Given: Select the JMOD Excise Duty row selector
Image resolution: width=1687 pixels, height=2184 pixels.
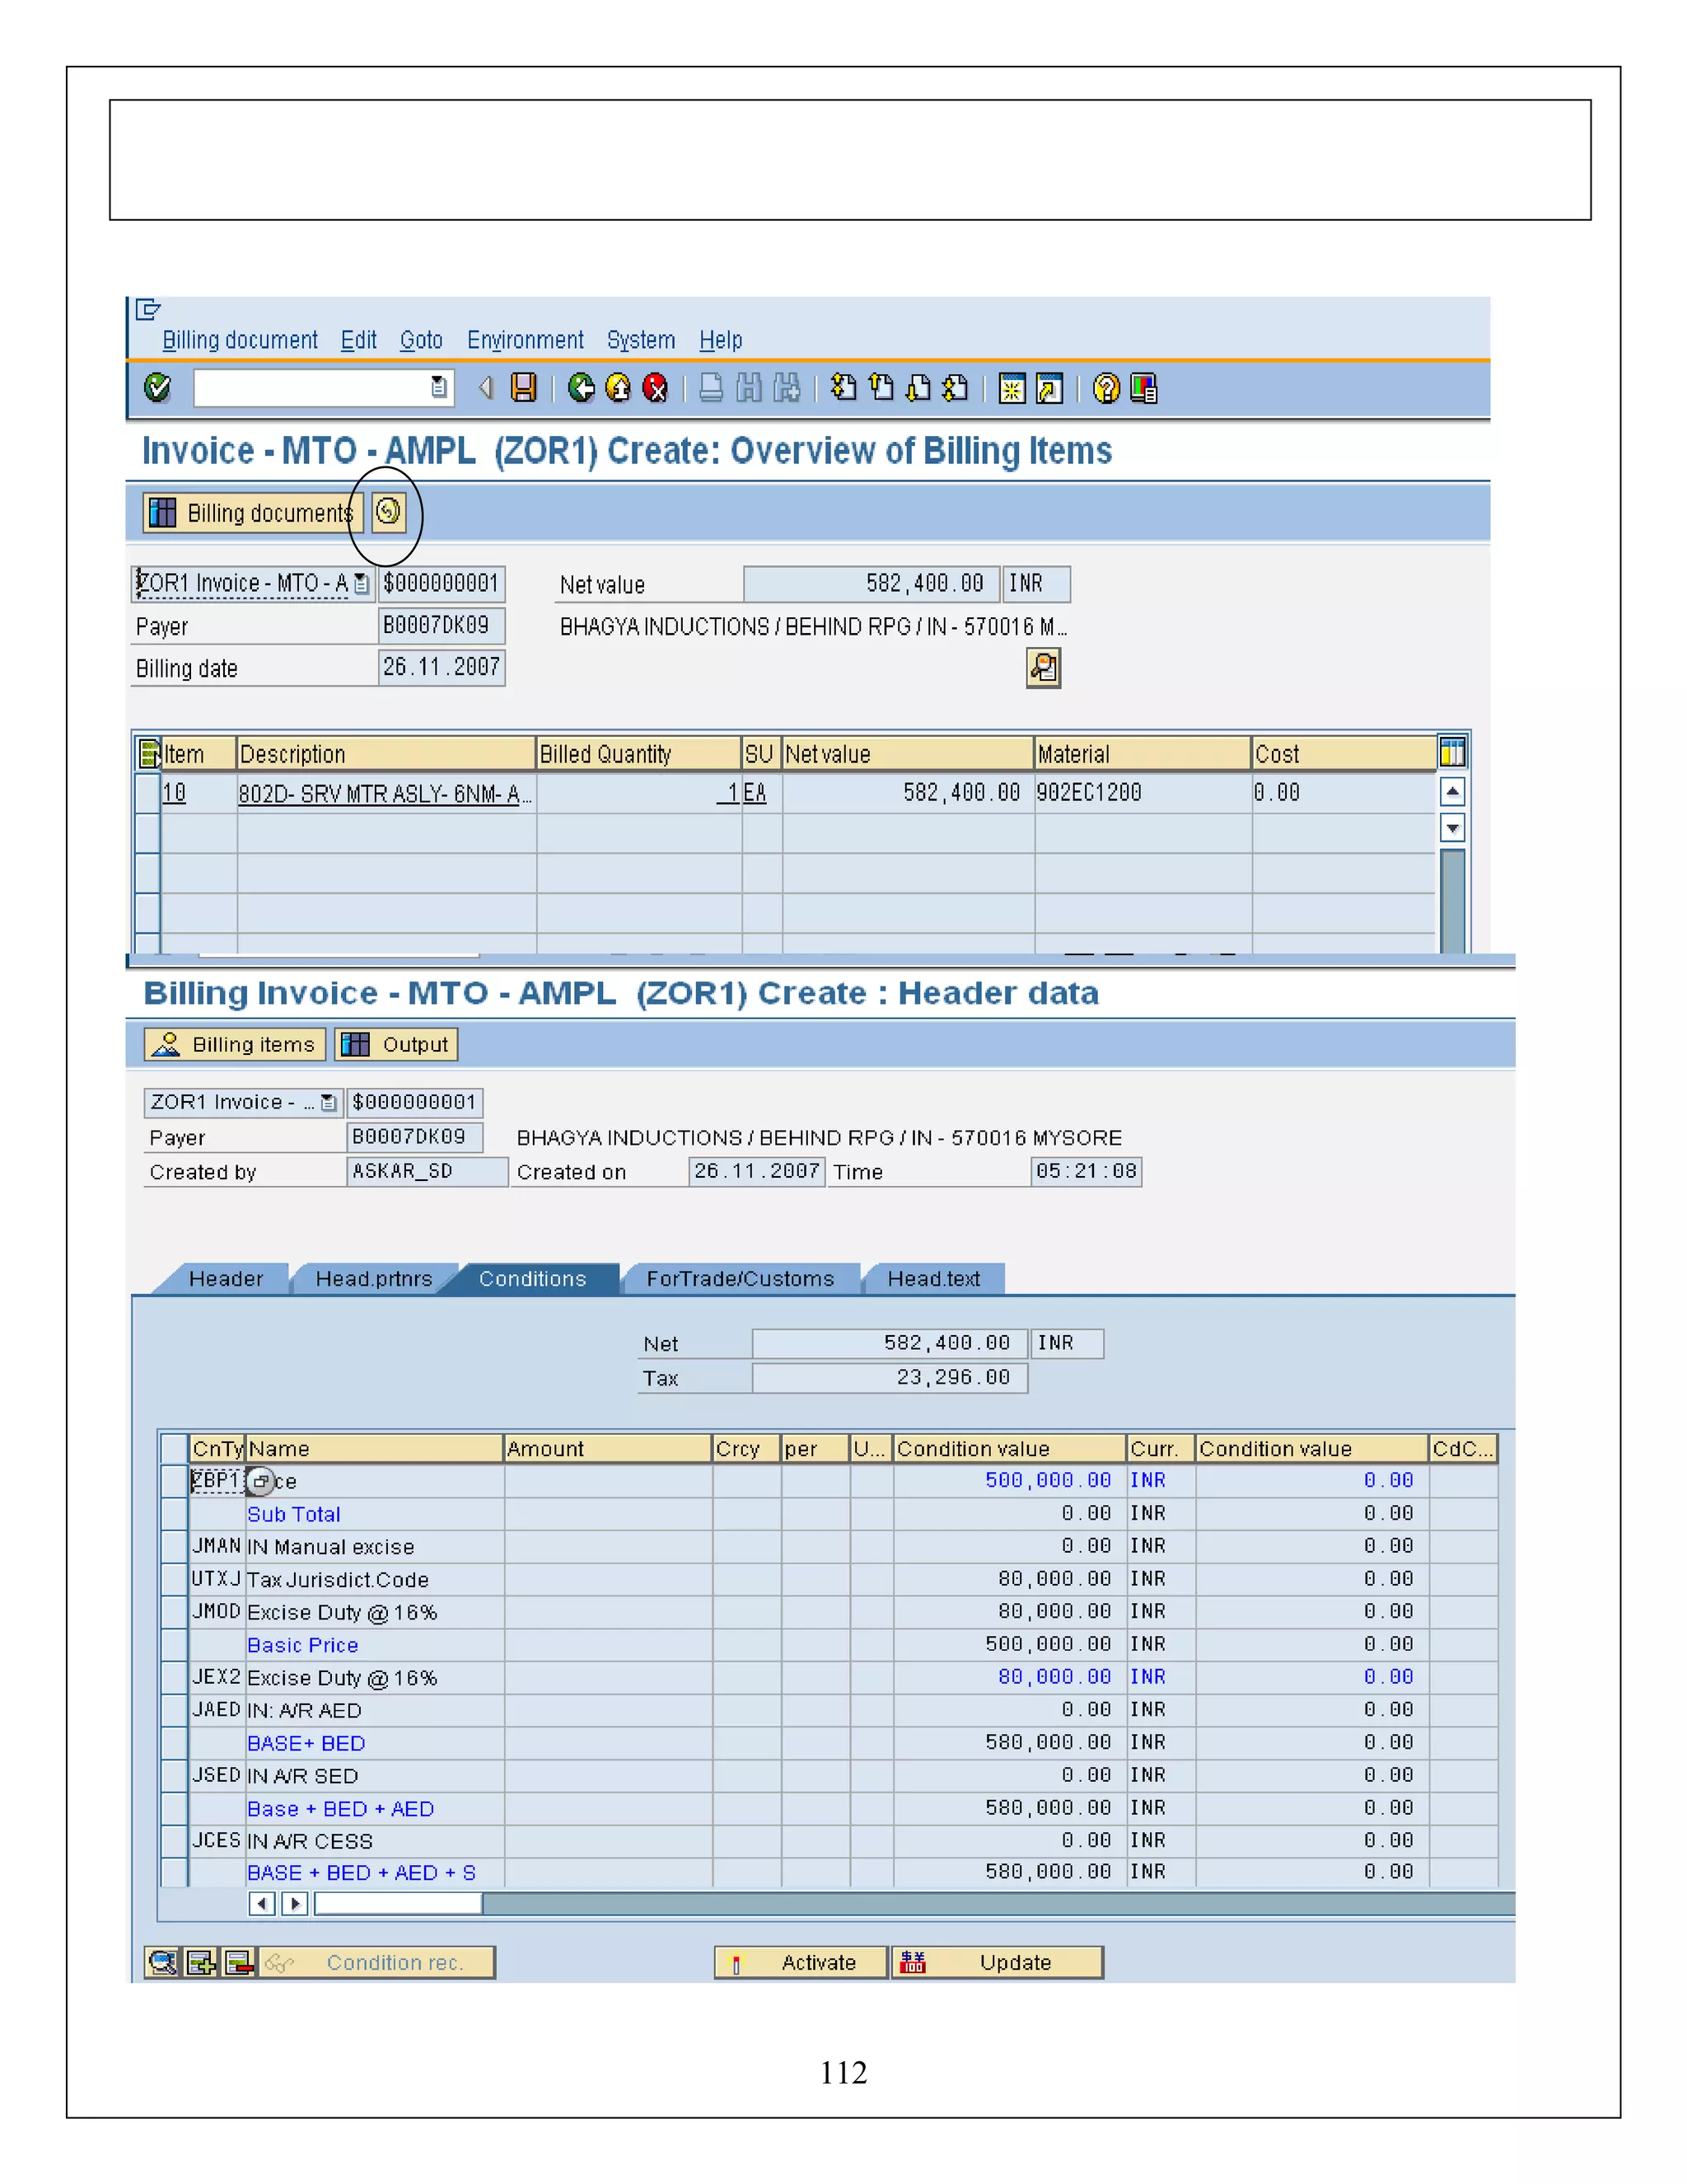Looking at the screenshot, I should click(174, 1612).
